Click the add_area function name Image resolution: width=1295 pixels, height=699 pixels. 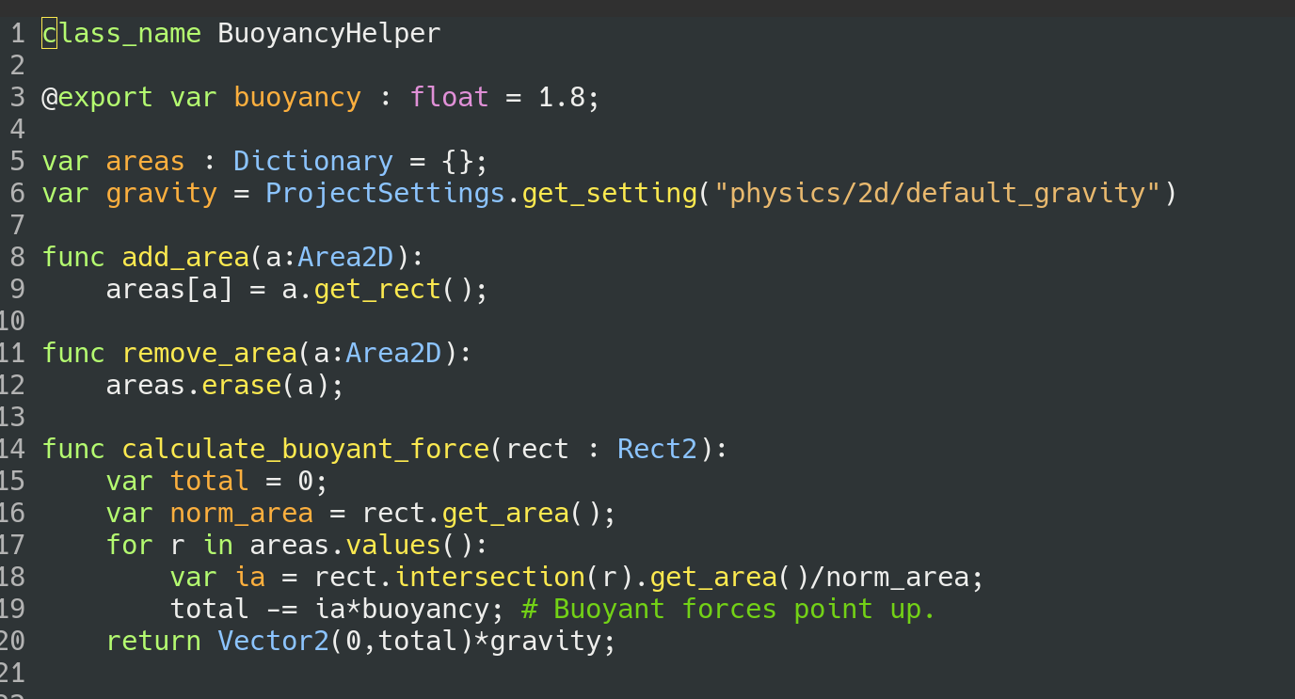click(x=185, y=258)
